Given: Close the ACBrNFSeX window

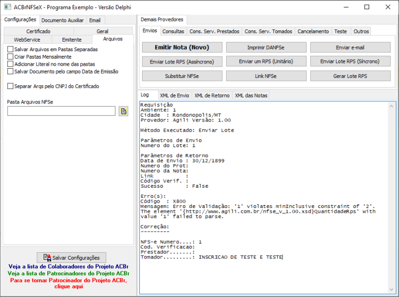Looking at the screenshot, I should (x=387, y=7).
